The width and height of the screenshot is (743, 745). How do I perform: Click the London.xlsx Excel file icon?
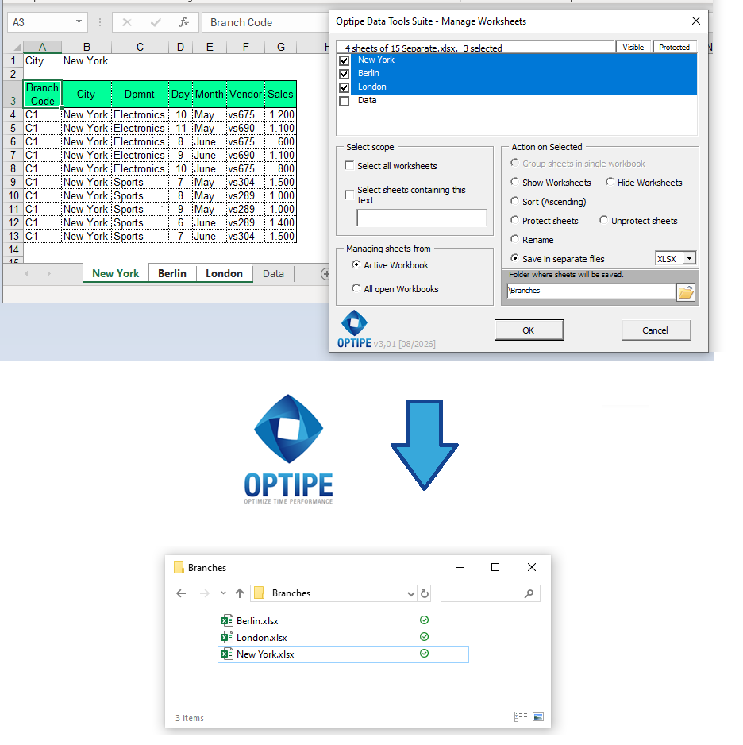click(226, 637)
